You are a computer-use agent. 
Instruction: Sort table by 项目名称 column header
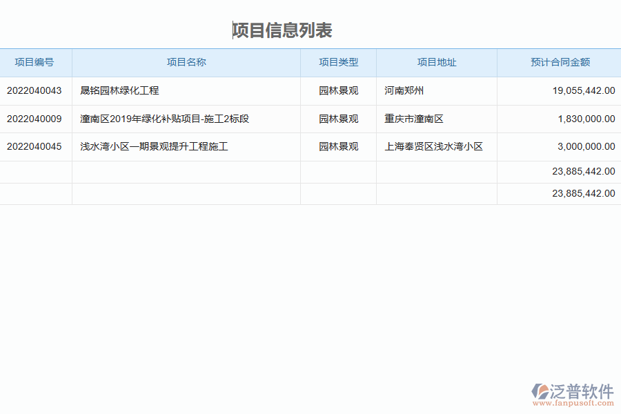pos(186,62)
